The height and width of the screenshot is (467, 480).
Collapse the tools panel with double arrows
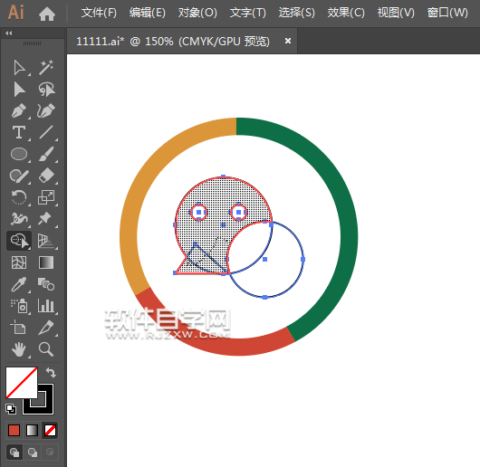tap(8, 33)
